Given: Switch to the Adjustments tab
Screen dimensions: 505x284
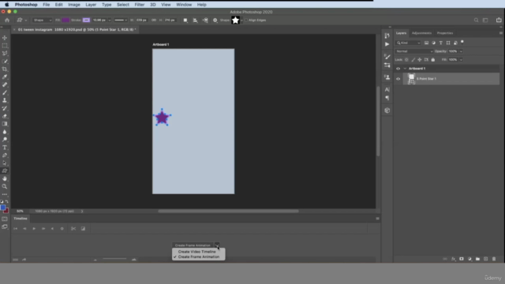Looking at the screenshot, I should click(421, 33).
